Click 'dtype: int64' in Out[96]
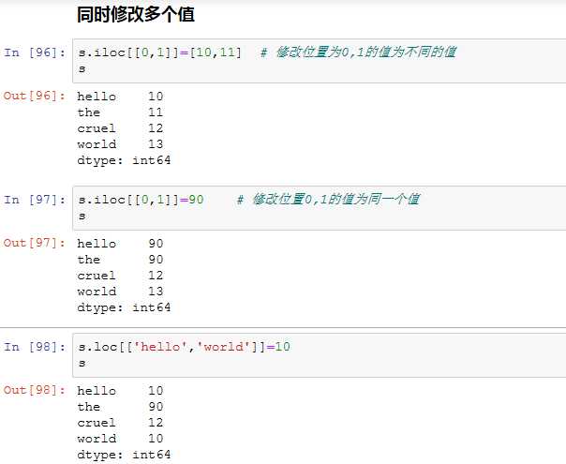Viewport: 566px width, 464px height. 124,160
